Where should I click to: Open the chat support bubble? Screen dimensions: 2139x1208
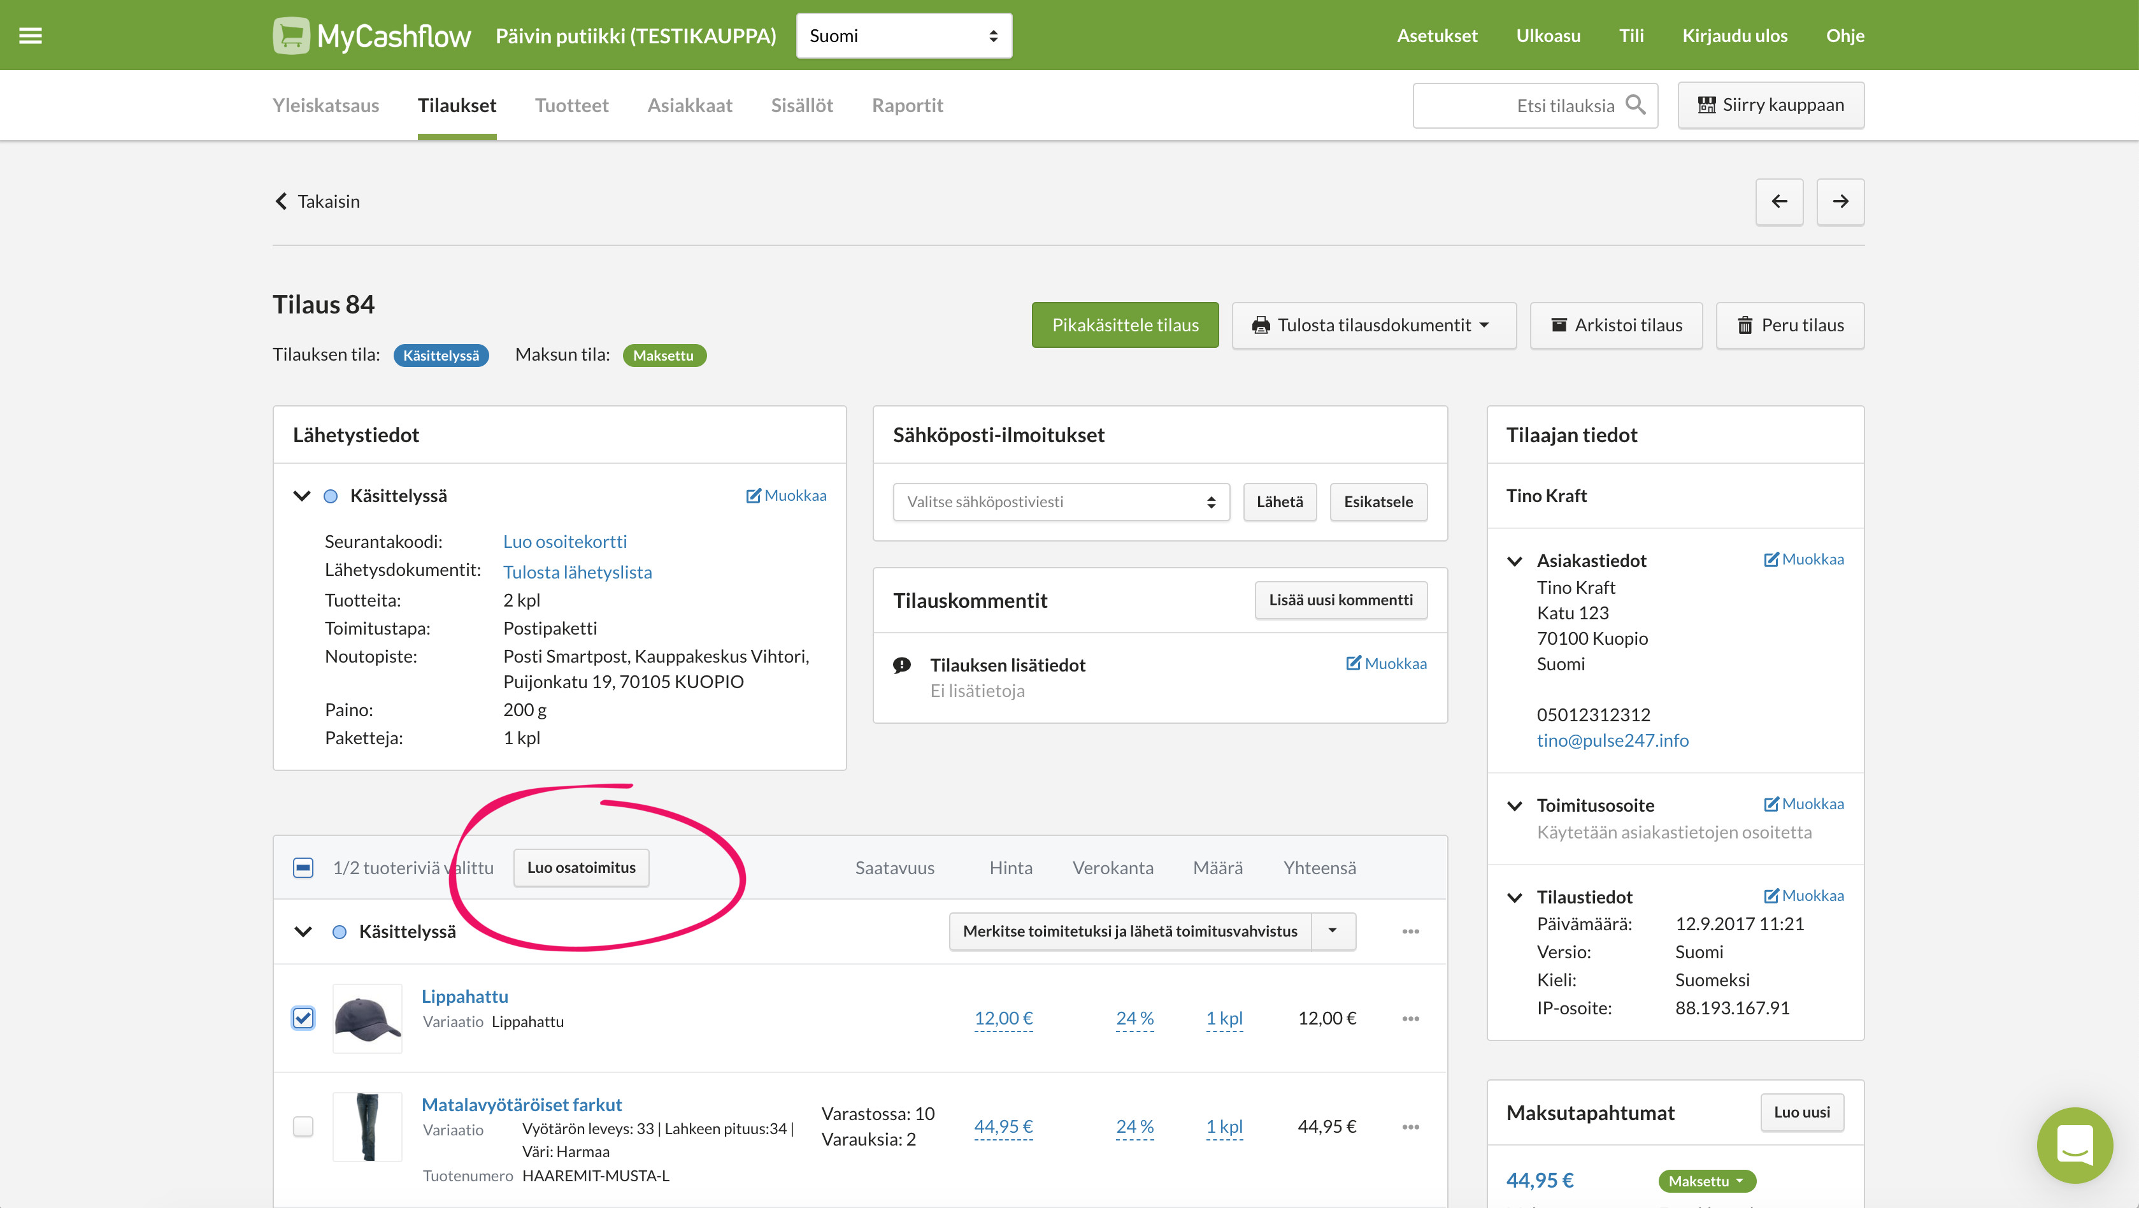tap(2074, 1145)
